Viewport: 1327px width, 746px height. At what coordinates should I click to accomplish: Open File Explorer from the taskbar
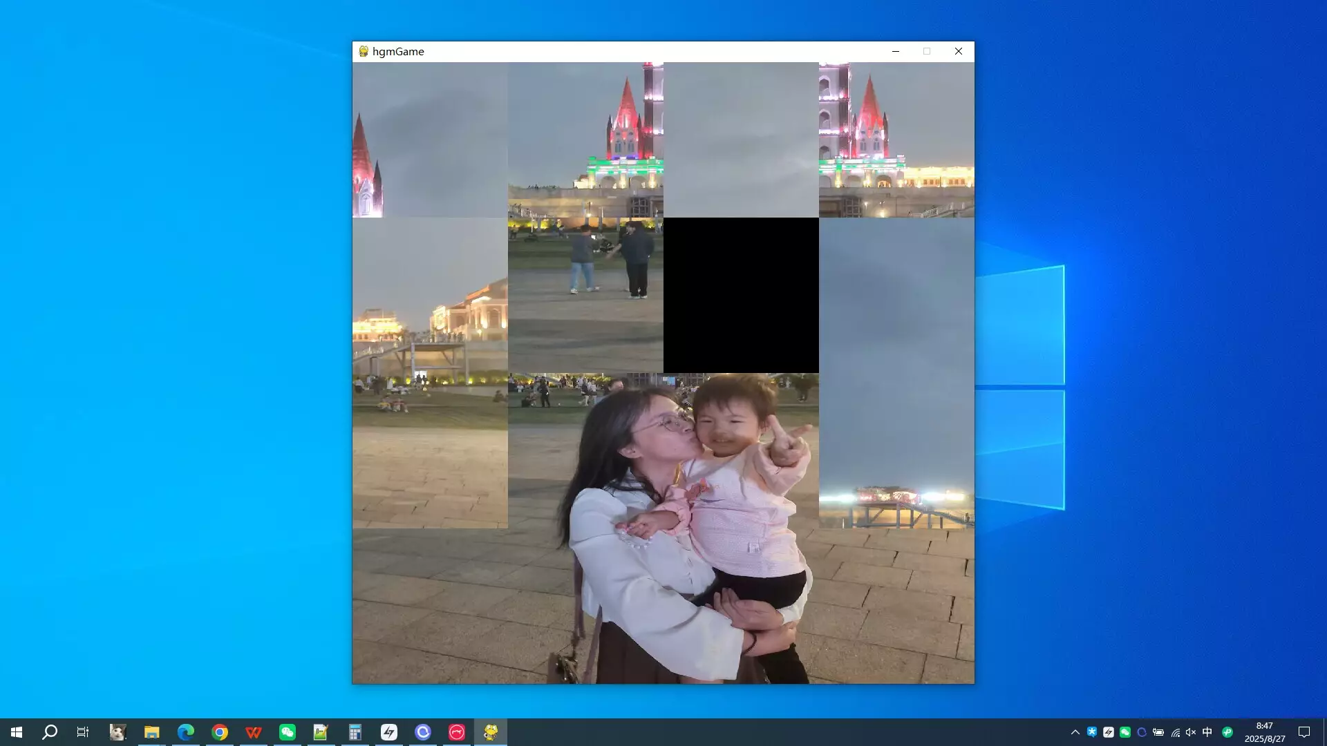(x=152, y=732)
